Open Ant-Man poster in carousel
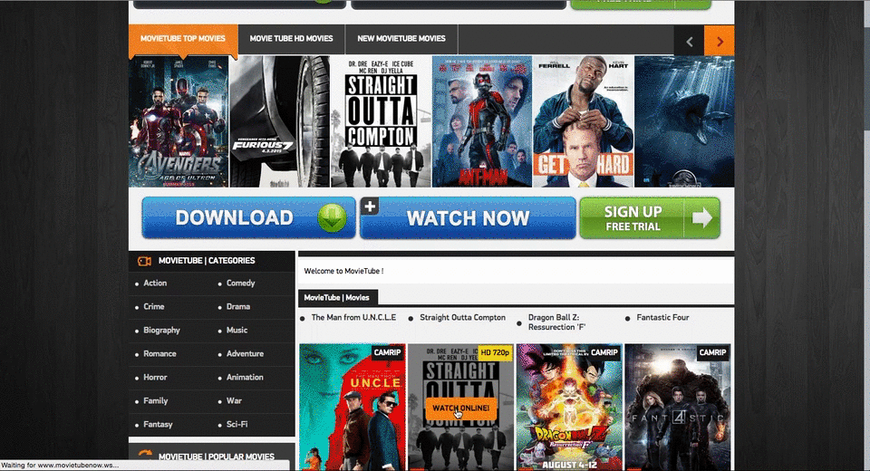Screen dimensions: 870x471 tap(481, 121)
